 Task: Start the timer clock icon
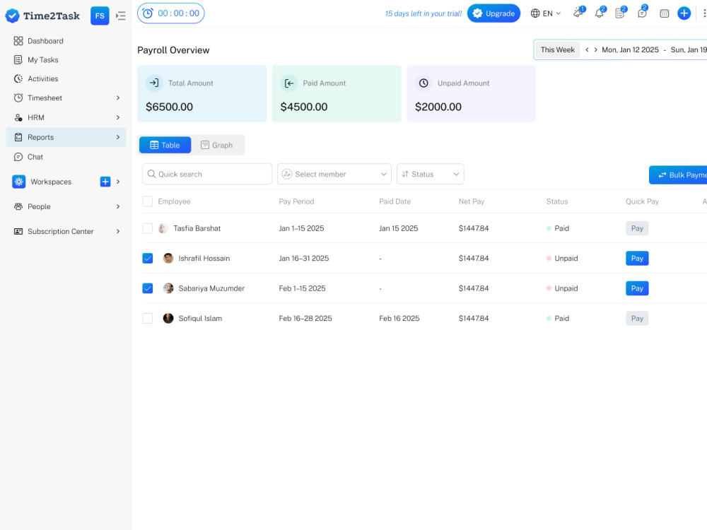click(x=148, y=13)
